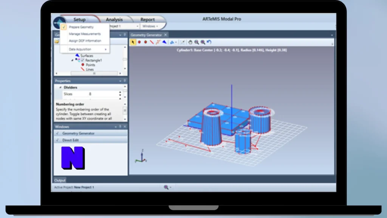
Task: Click the tapered cylinder in the 3D viewport
Action: pos(212,127)
